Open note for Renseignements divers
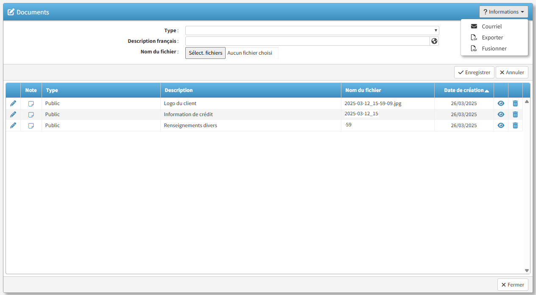Screen dimensions: 536x295 31,125
